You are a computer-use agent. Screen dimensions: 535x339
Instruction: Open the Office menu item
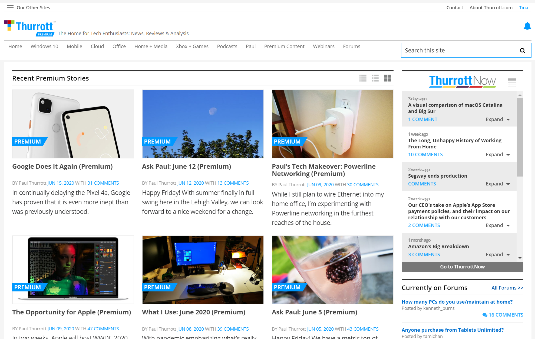pos(119,46)
